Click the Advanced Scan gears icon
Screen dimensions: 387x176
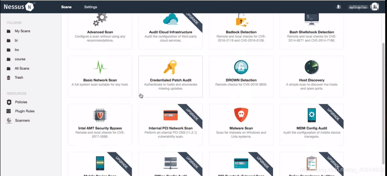[x=100, y=20]
